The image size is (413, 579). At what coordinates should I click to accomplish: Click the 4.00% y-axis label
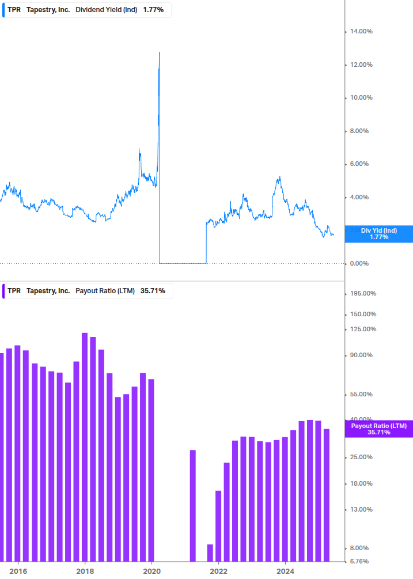(359, 197)
